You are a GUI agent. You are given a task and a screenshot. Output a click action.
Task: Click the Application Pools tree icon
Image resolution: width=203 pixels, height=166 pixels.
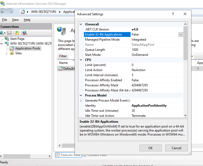12,48
